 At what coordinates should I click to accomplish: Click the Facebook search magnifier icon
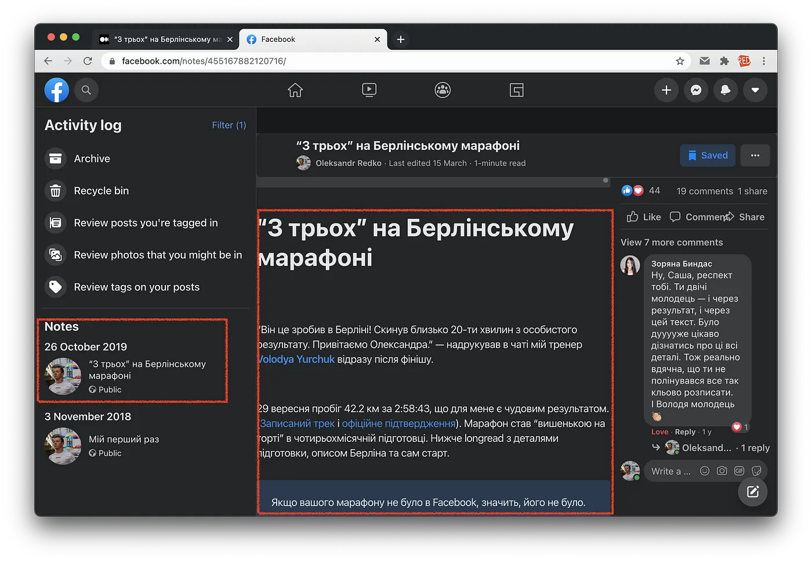click(x=86, y=90)
